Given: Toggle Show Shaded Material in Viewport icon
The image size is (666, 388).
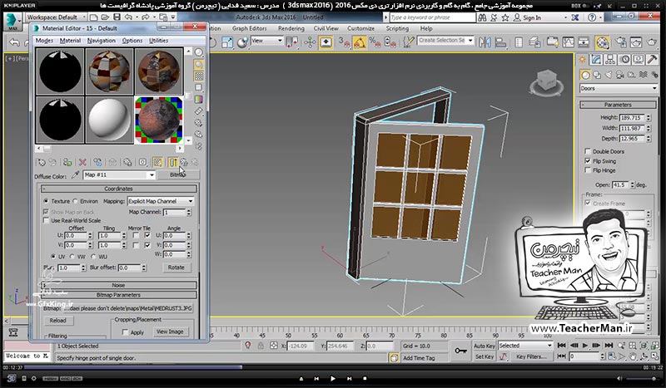Looking at the screenshot, I should coord(157,162).
